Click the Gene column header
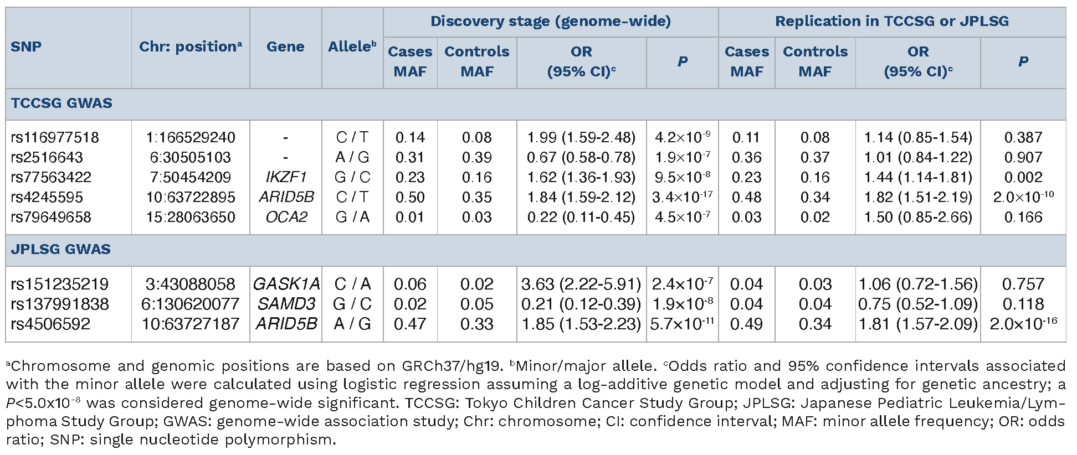The width and height of the screenshot is (1077, 455). (x=285, y=46)
